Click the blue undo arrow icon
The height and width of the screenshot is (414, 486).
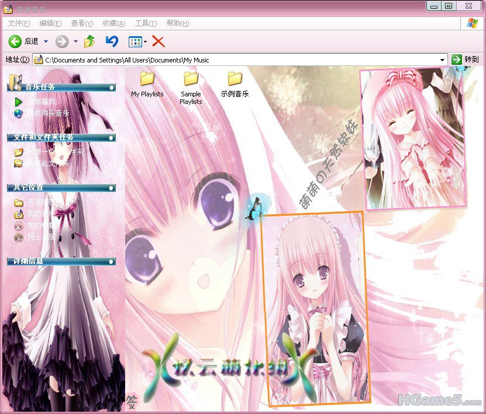[x=112, y=41]
